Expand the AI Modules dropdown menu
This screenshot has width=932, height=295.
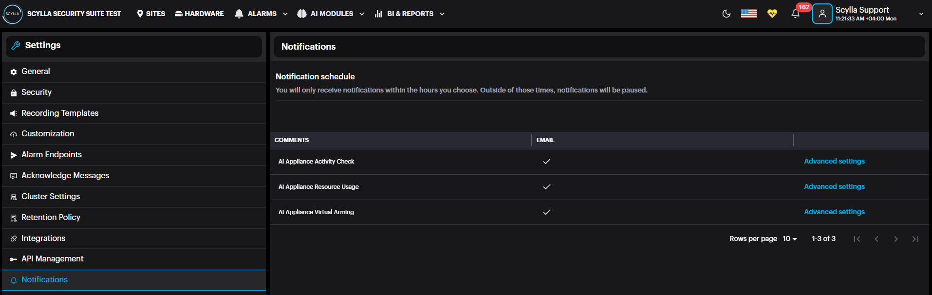(332, 14)
